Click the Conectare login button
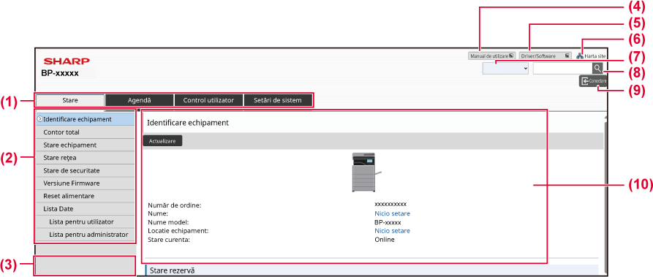The image size is (653, 277). [x=592, y=81]
